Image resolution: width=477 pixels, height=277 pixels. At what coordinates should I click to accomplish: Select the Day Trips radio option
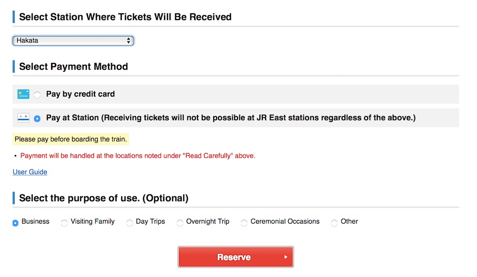point(130,223)
